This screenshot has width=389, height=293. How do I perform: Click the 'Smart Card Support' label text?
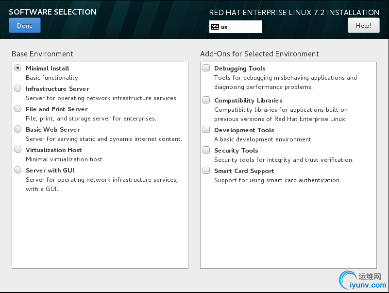(x=244, y=171)
